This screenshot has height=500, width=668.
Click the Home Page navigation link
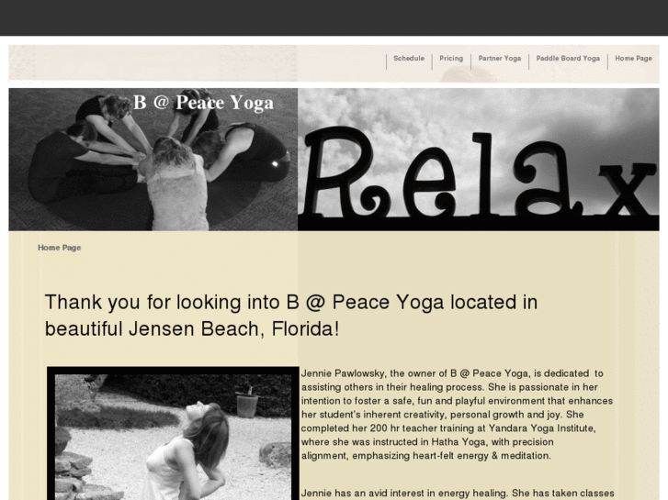633,59
